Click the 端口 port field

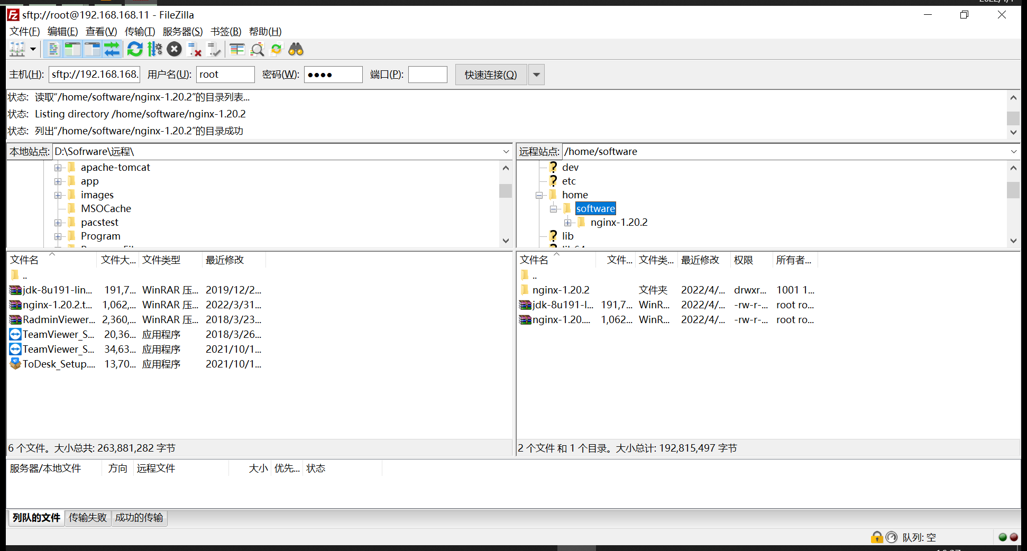point(428,75)
